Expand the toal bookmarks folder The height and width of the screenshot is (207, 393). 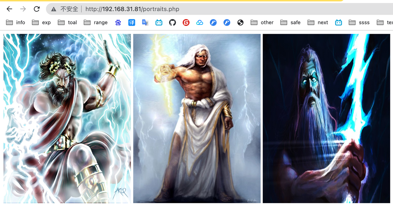click(67, 23)
